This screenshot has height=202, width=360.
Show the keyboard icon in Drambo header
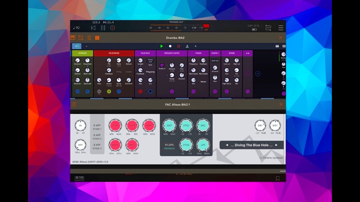73,38
